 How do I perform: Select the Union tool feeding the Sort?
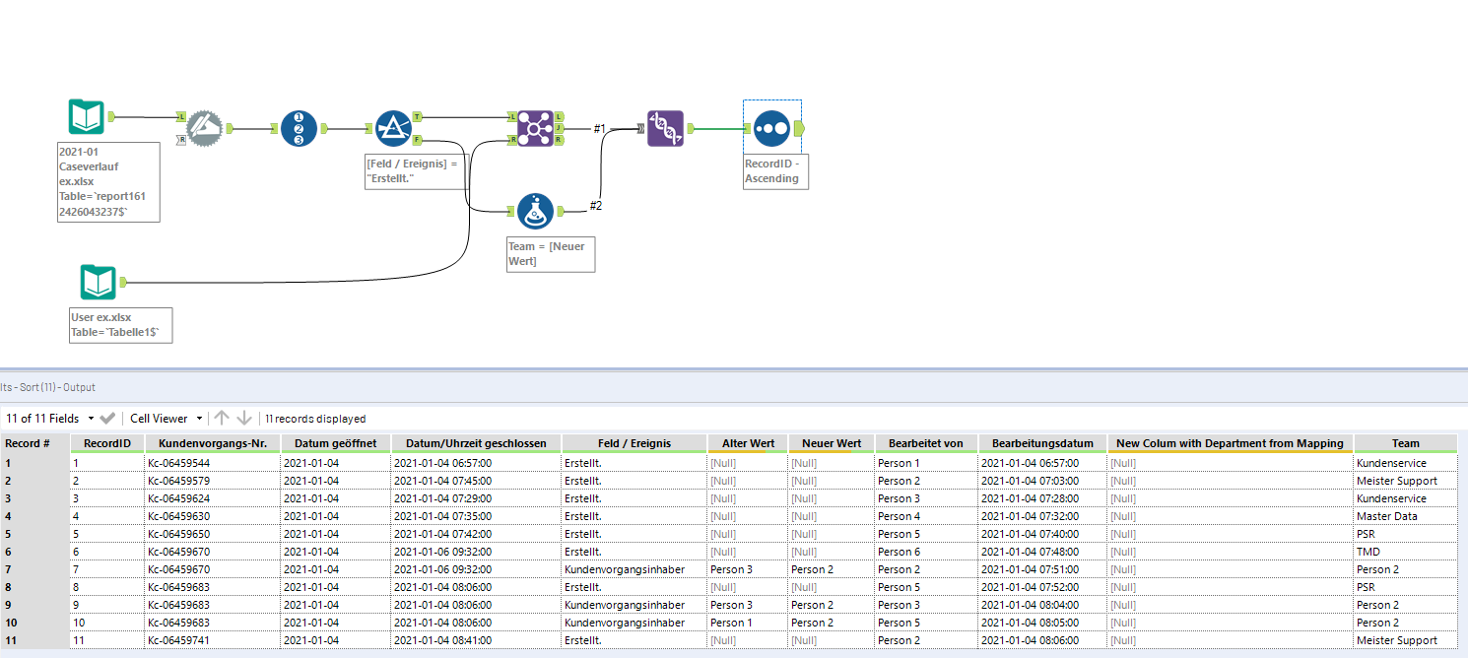(665, 129)
